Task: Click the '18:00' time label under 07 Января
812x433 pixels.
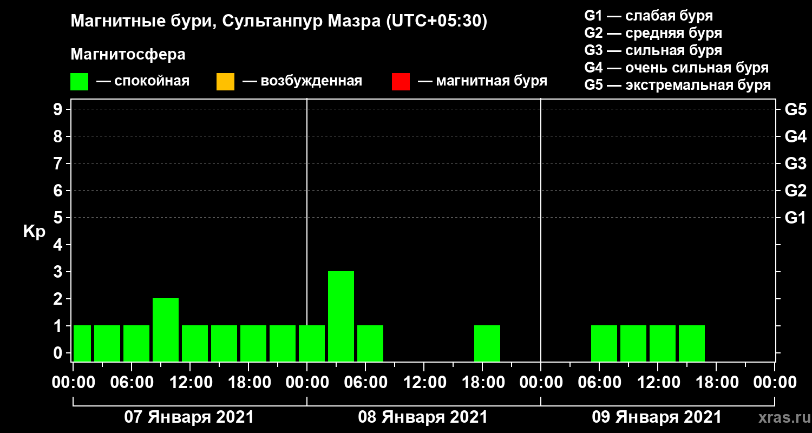Action: [x=249, y=383]
